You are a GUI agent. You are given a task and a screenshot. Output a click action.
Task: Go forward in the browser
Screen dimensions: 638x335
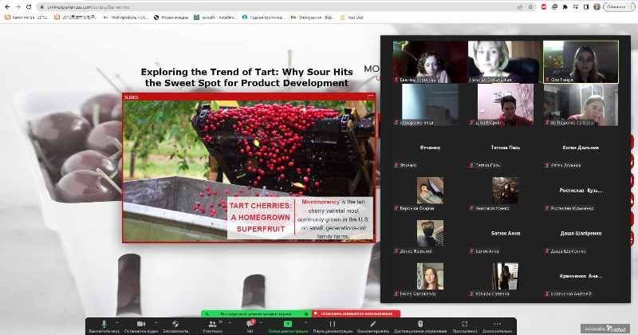pyautogui.click(x=18, y=7)
